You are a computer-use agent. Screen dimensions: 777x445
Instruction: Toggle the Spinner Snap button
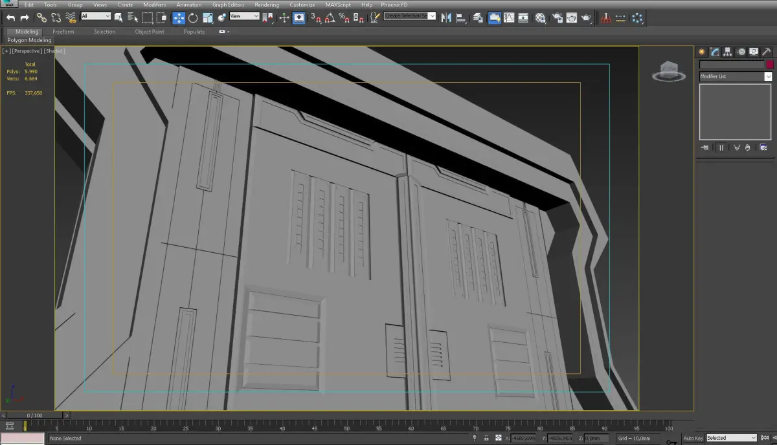point(359,17)
